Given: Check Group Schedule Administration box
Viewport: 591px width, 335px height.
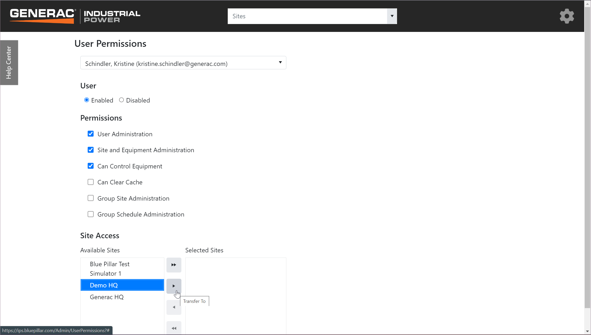Looking at the screenshot, I should click(91, 214).
